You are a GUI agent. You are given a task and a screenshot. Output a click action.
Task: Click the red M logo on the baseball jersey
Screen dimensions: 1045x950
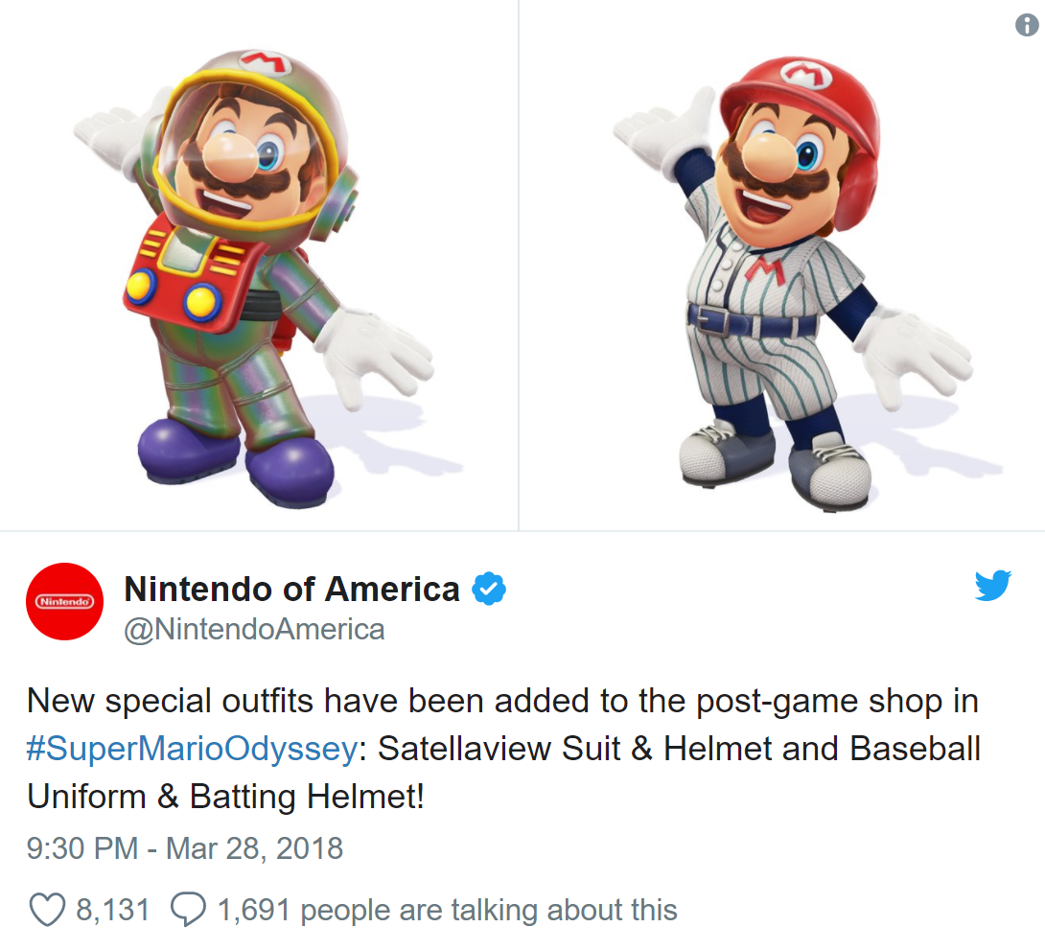point(764,269)
